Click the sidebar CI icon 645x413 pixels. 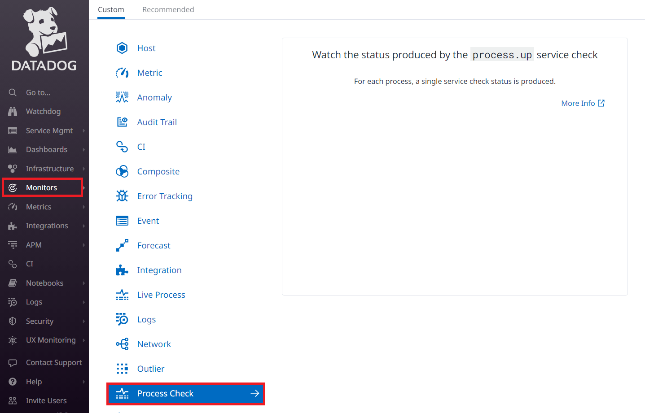[13, 264]
